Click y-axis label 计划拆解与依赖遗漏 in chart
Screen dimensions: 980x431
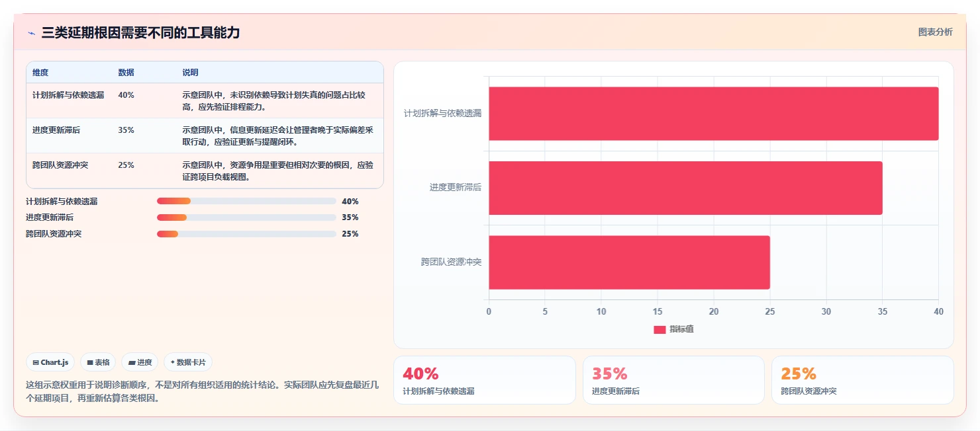pyautogui.click(x=443, y=114)
